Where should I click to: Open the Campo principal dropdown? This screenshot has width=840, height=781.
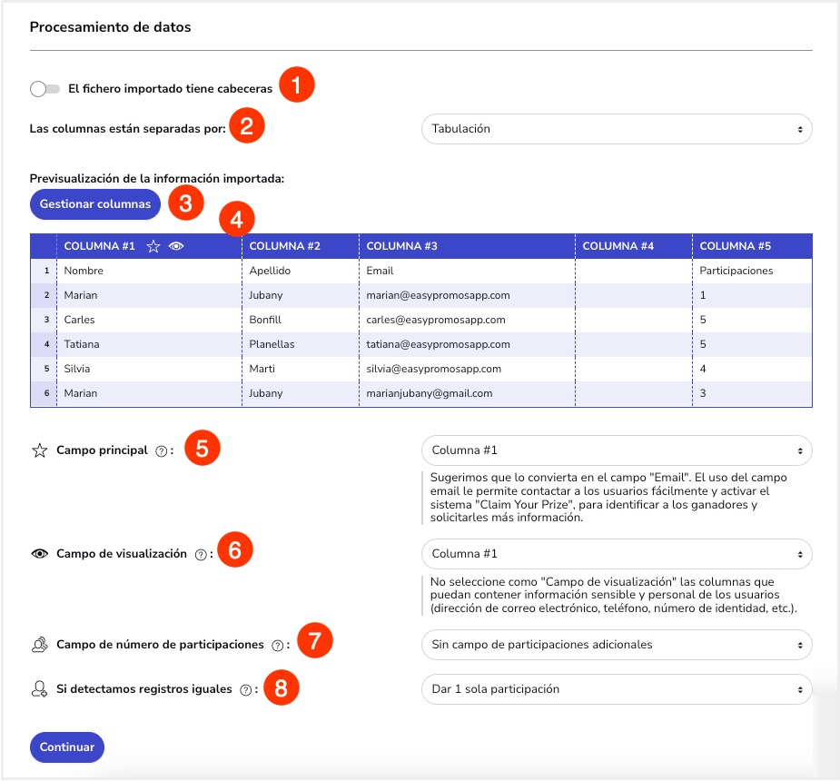click(x=617, y=450)
